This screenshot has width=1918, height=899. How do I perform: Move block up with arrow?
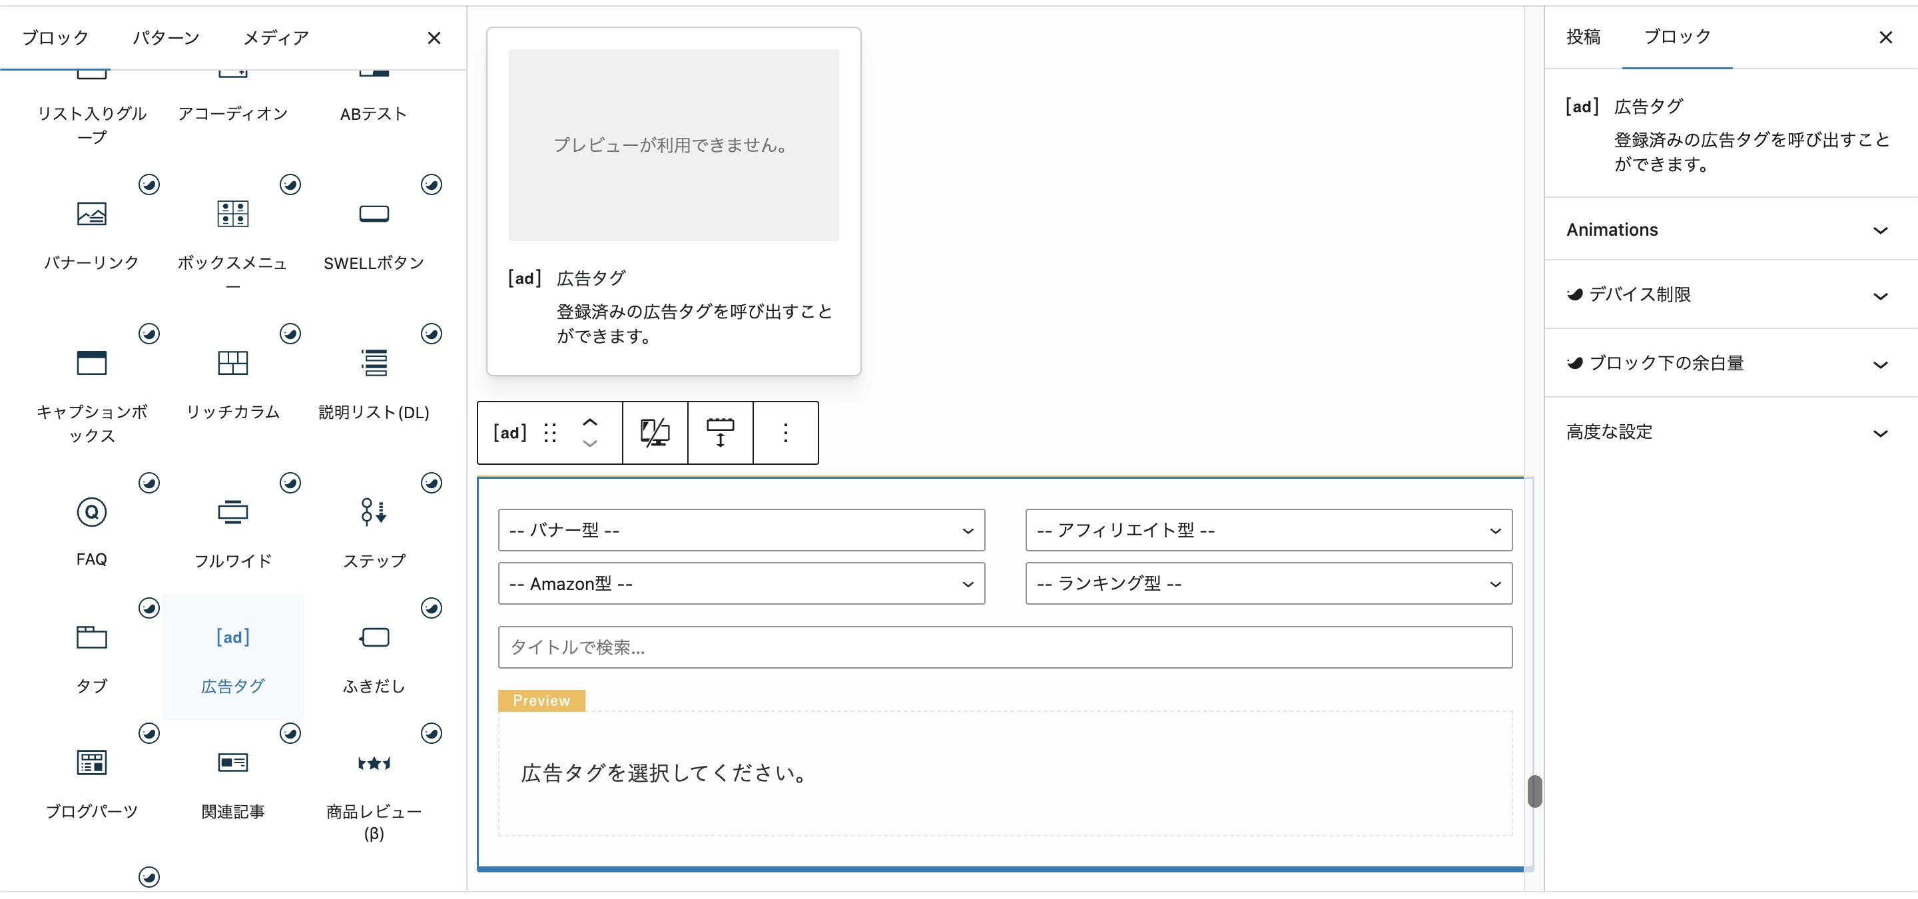pyautogui.click(x=589, y=422)
